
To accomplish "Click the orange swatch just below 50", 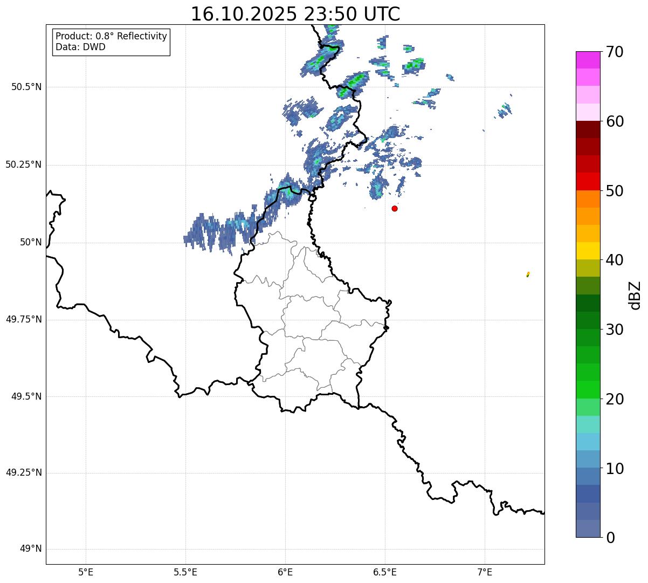I will (x=588, y=199).
